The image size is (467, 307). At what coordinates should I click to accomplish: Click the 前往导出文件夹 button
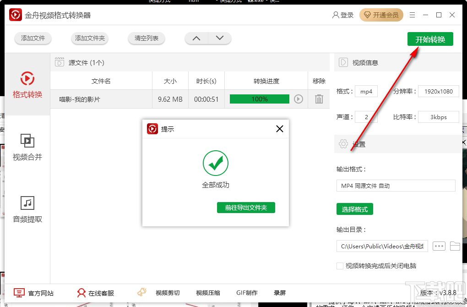[x=246, y=208]
